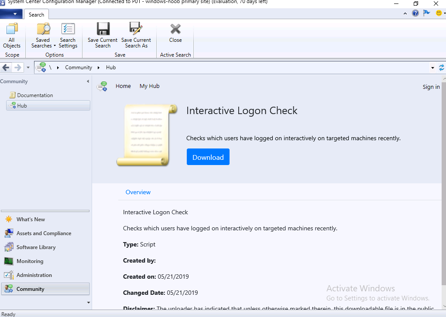
Task: Minimize the ribbon with caret
Action: pyautogui.click(x=405, y=13)
